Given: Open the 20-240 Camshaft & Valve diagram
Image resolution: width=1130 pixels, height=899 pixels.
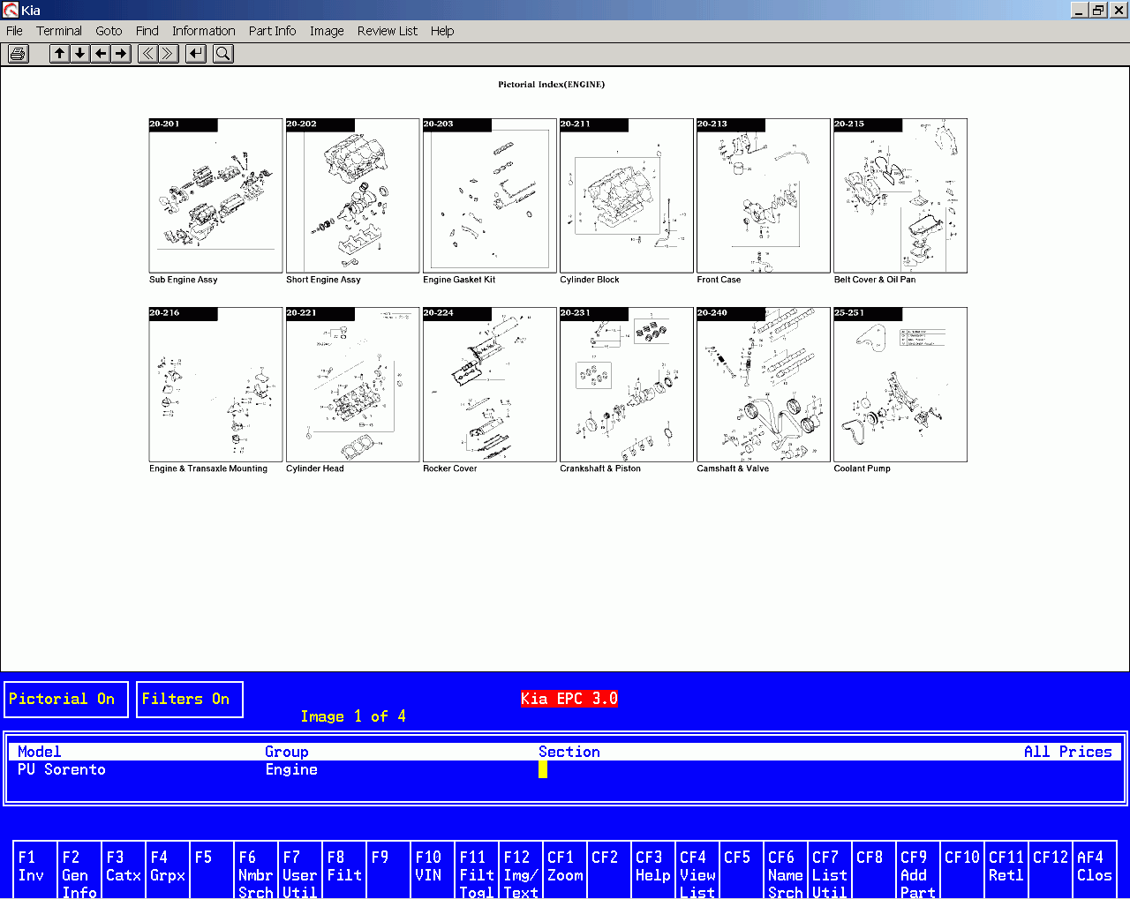Looking at the screenshot, I should 763,385.
